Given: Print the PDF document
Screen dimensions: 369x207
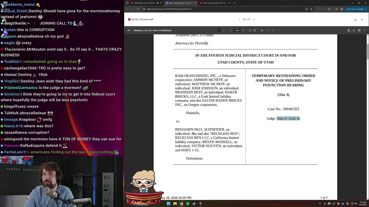Looking at the screenshot, I should (x=359, y=30).
